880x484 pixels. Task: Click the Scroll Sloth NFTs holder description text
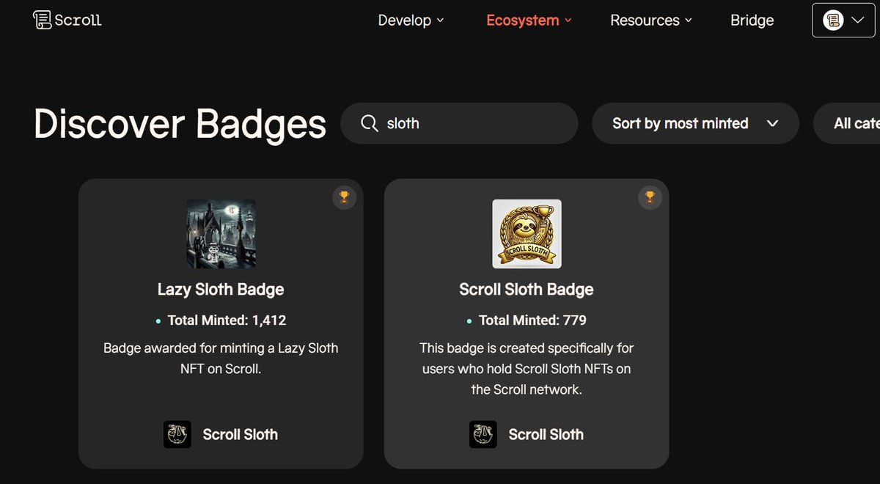[527, 368]
